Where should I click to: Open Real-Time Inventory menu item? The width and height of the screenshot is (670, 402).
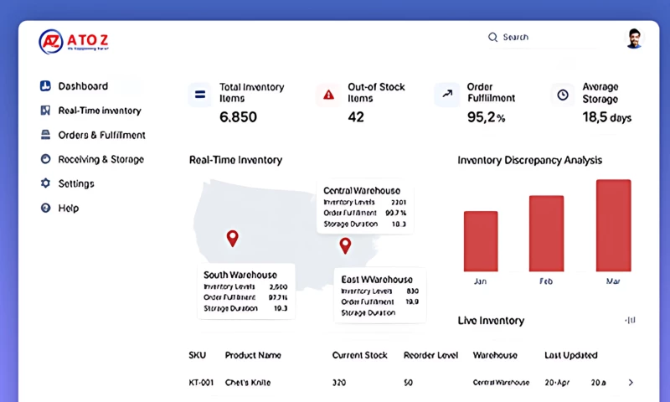(100, 111)
